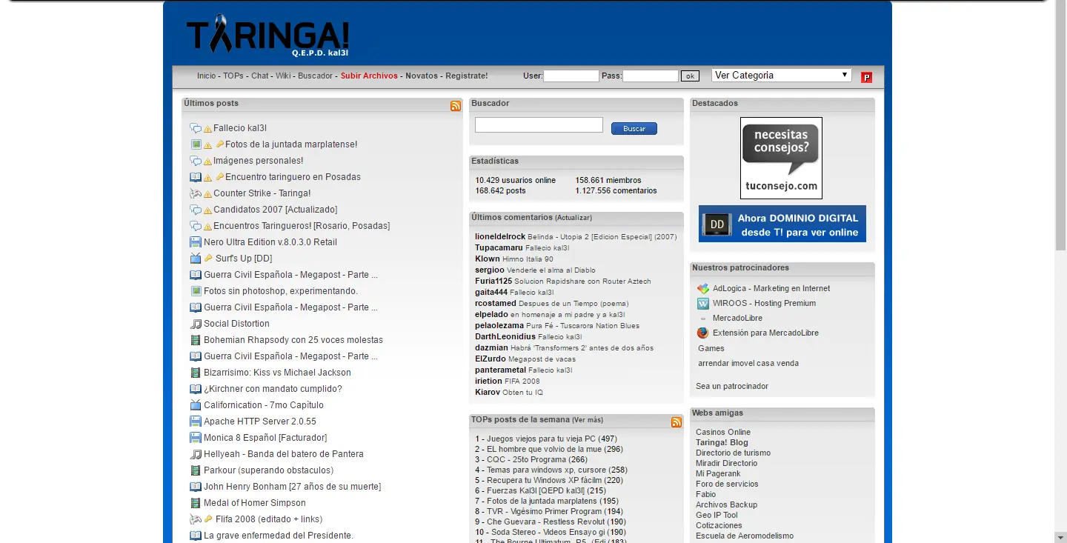Click the book icon beside ¿Kirchner con mandato cumplido?
1067x543 pixels.
click(196, 389)
